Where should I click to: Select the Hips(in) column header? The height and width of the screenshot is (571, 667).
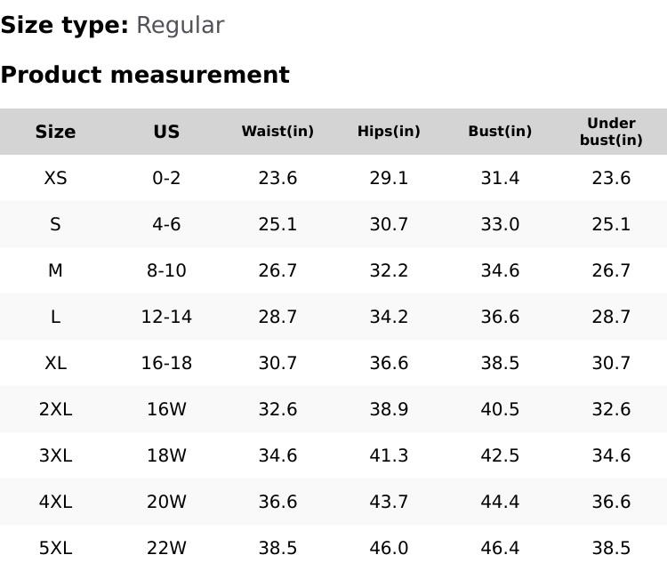(x=389, y=132)
